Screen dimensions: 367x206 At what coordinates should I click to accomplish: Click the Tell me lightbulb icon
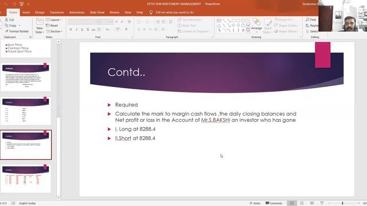pos(151,13)
